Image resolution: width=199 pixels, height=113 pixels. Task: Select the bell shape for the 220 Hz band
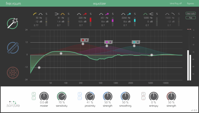point(79,14)
